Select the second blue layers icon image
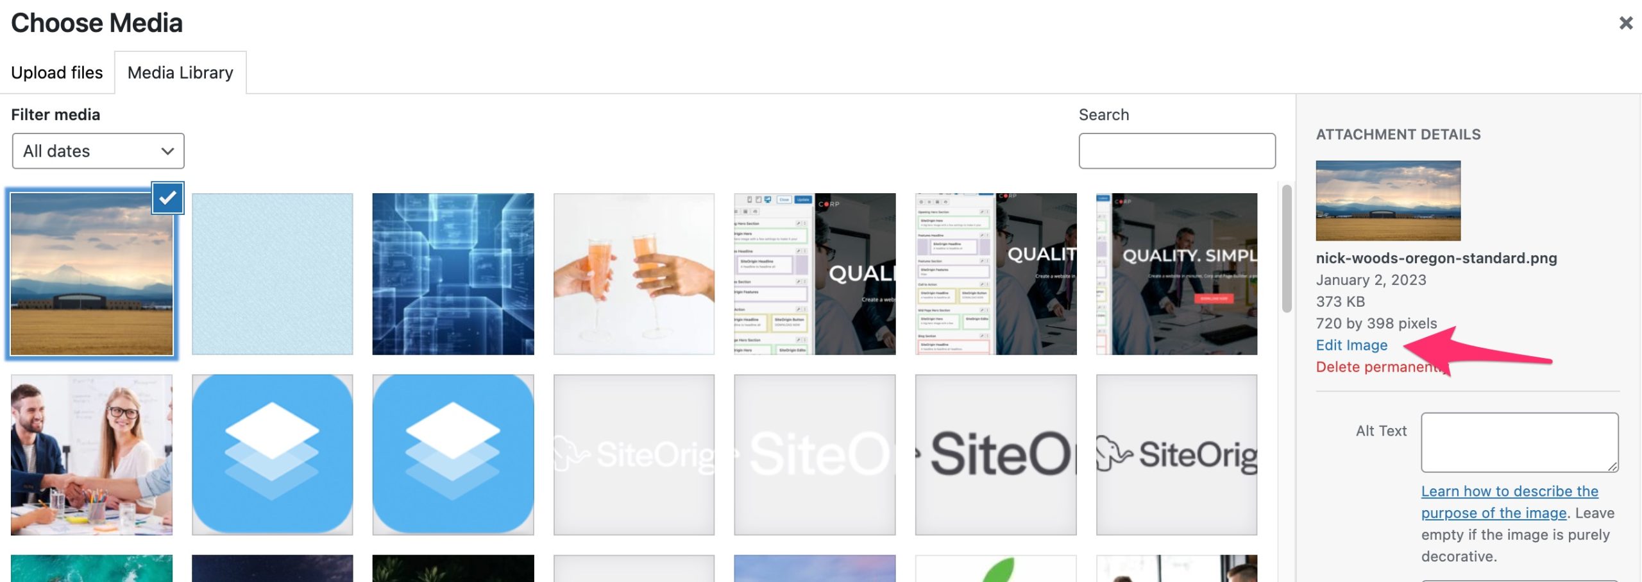Viewport: 1642px width, 582px height. click(453, 455)
